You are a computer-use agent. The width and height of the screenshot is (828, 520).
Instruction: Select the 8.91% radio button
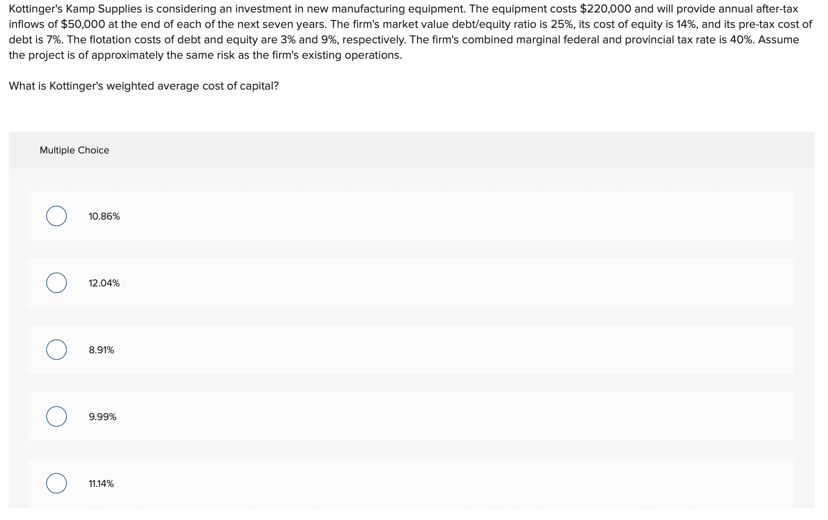tap(57, 350)
